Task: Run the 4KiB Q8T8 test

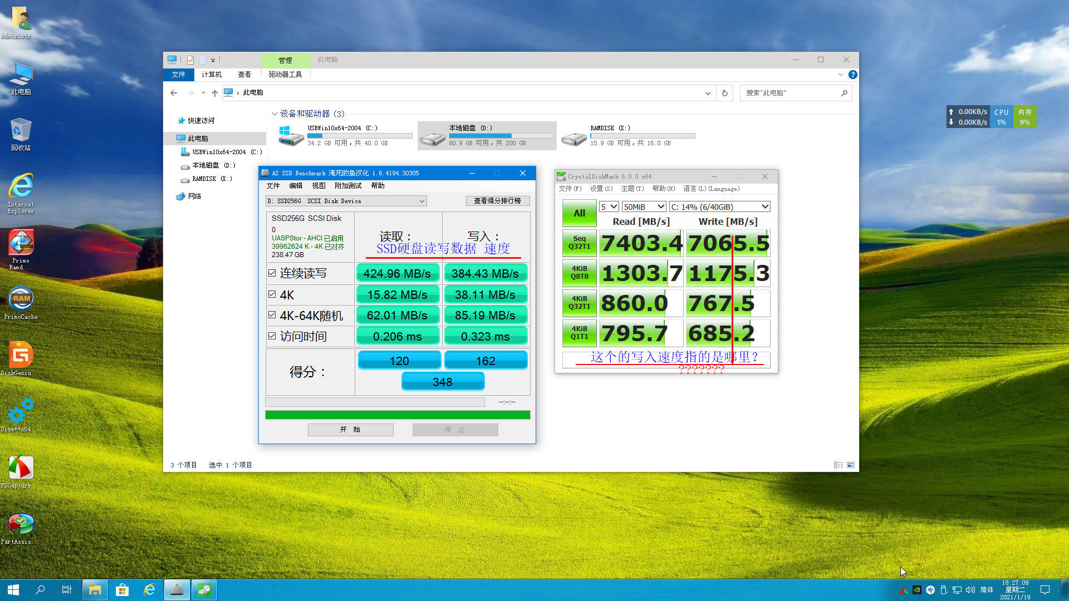Action: [579, 273]
